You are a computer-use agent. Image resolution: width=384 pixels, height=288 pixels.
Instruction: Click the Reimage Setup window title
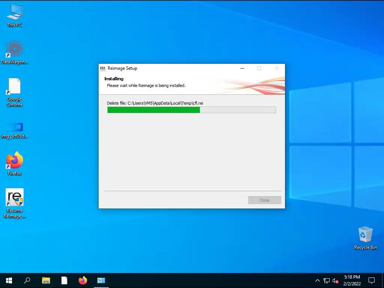click(122, 68)
